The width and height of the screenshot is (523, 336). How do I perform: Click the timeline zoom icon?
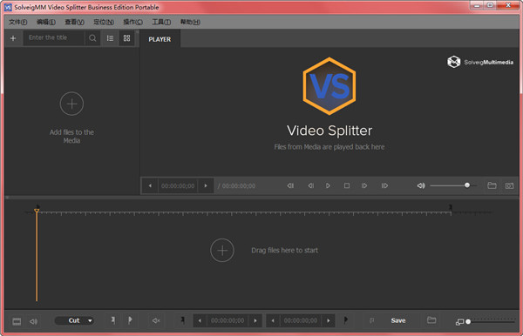click(x=459, y=322)
